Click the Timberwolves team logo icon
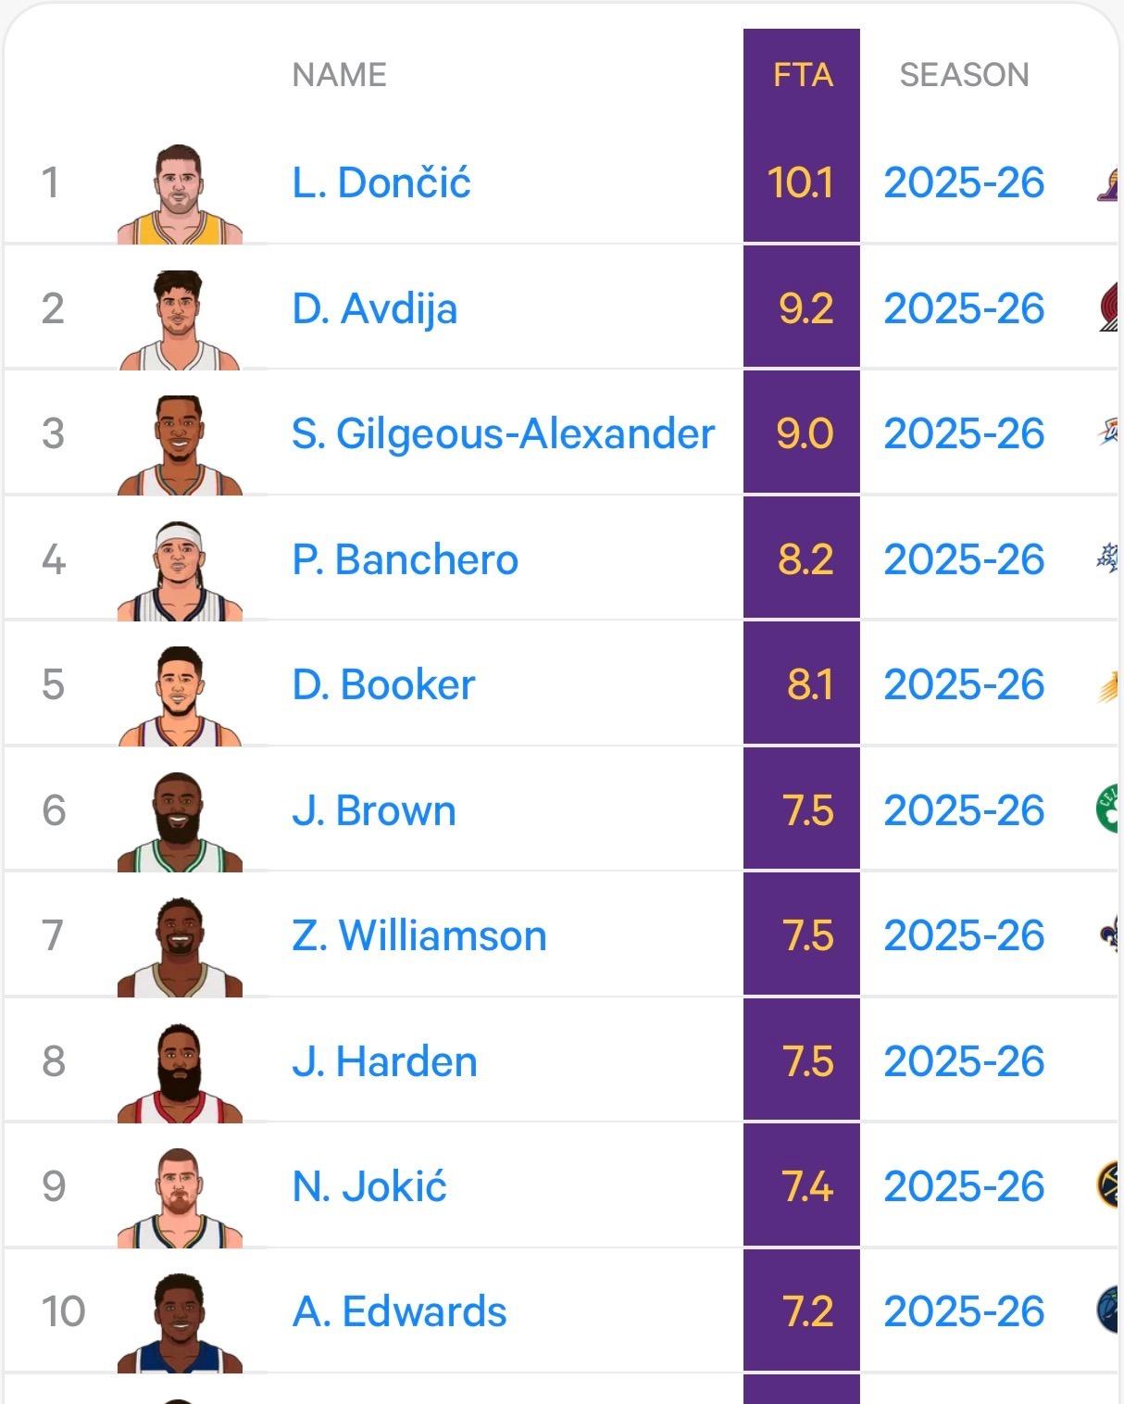Screen dimensions: 1124x1404 [x=1108, y=1310]
